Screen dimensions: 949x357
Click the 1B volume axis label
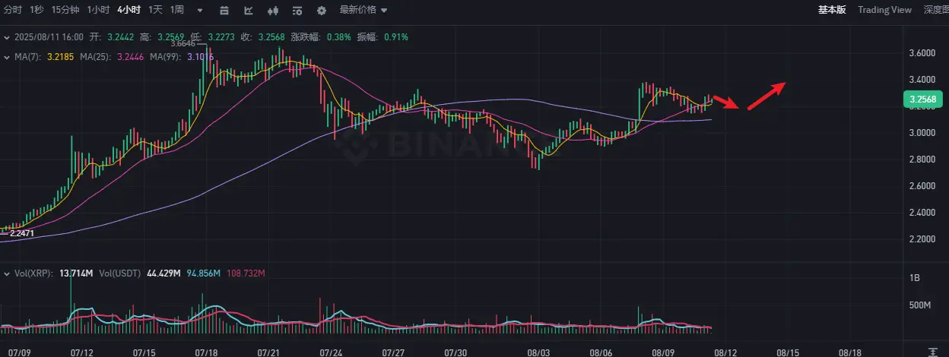click(915, 279)
